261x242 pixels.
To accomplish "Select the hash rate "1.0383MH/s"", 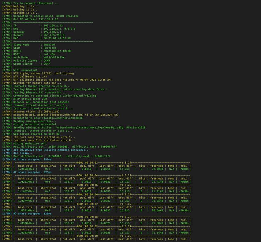I will (26, 233).
